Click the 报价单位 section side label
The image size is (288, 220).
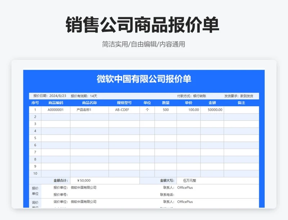pos(35,191)
